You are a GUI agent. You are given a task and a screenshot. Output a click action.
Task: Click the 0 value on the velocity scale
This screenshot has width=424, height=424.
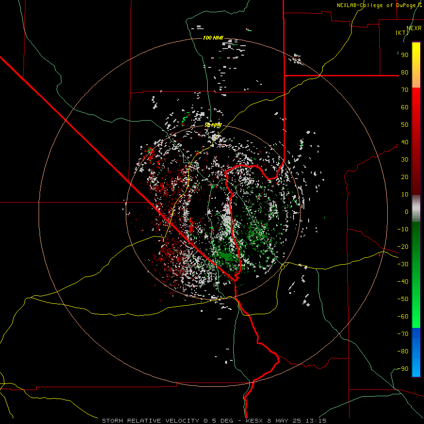(x=407, y=212)
